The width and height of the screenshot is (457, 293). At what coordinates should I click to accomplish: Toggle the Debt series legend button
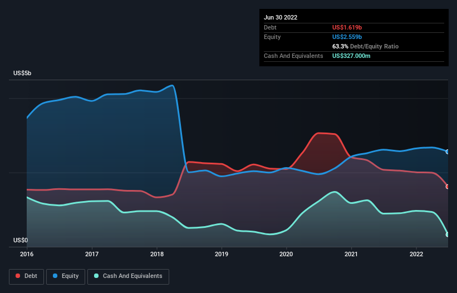click(27, 276)
